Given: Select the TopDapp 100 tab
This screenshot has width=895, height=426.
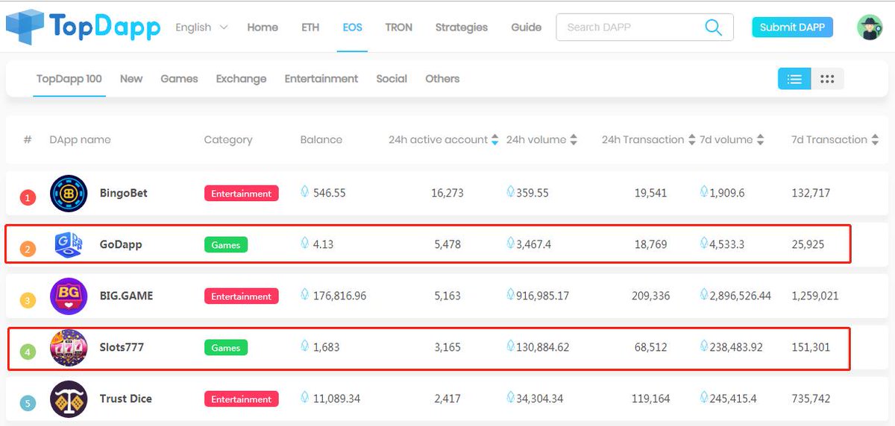Looking at the screenshot, I should tap(69, 78).
